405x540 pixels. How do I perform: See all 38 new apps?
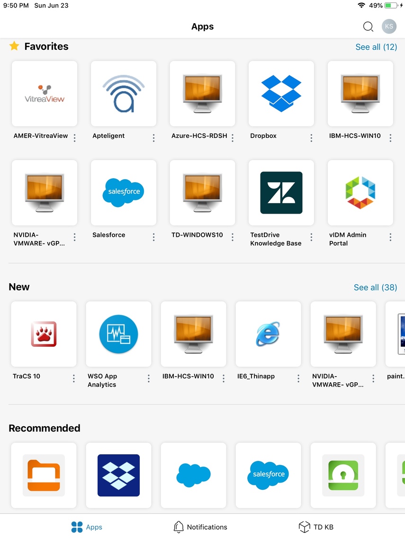click(375, 288)
